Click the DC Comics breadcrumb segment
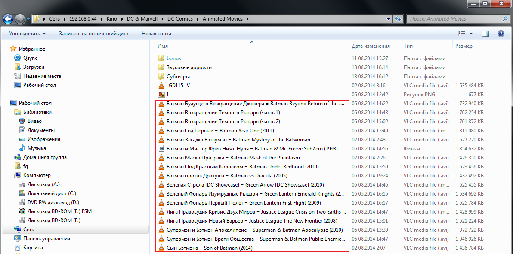Image resolution: width=513 pixels, height=254 pixels. [181, 19]
